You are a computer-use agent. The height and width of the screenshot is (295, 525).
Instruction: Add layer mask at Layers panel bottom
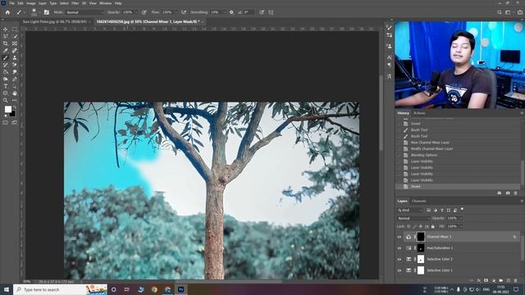pos(486,280)
